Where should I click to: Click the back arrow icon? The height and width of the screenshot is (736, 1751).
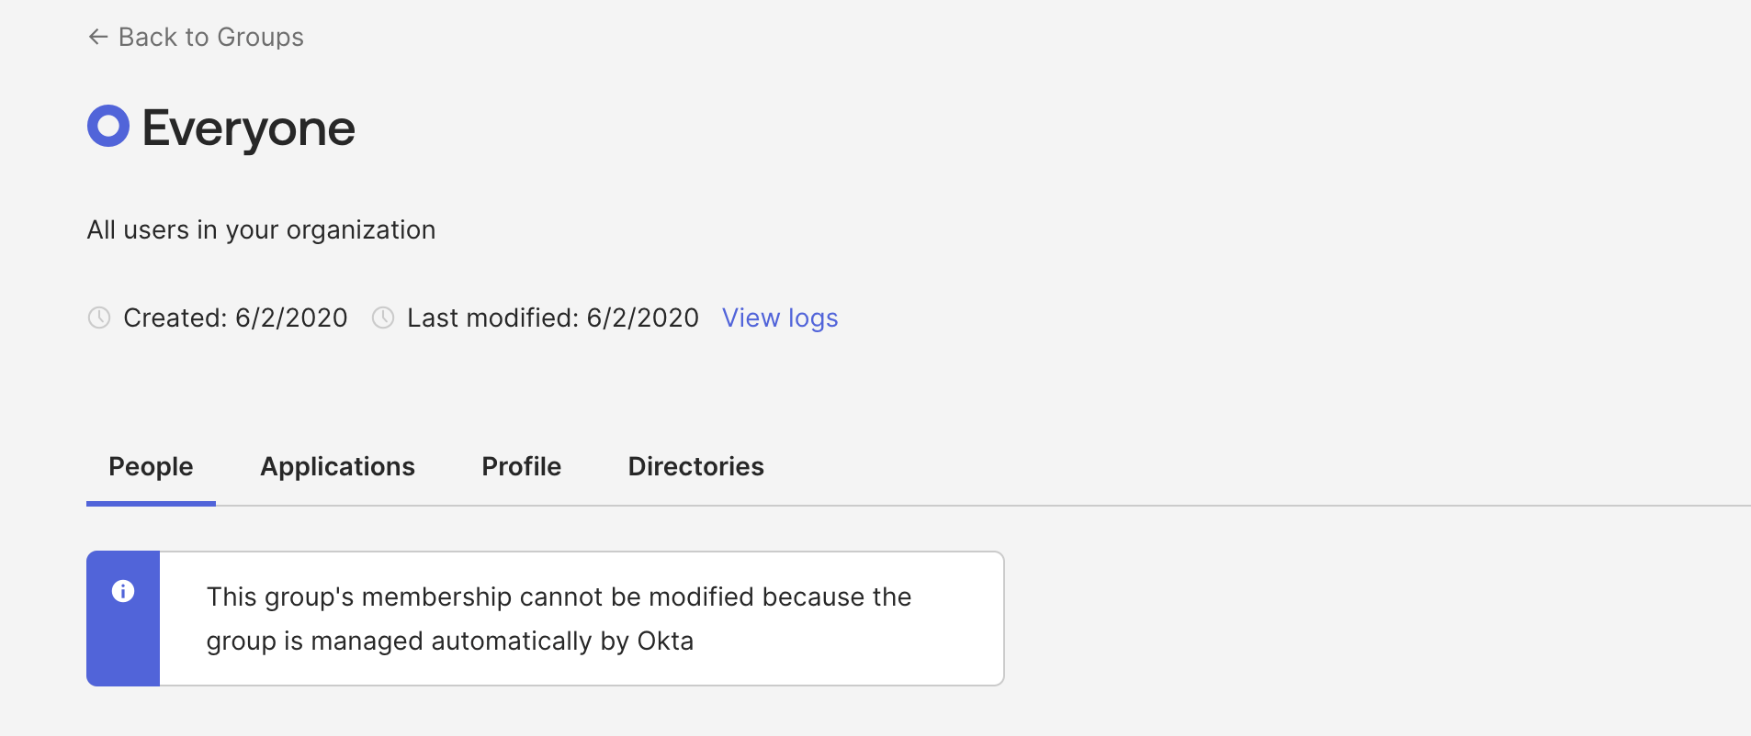97,37
